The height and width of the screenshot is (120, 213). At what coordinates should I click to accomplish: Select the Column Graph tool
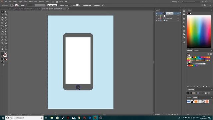6,43
